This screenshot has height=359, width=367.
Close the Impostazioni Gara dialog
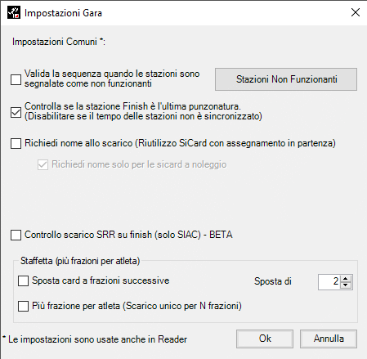356,12
